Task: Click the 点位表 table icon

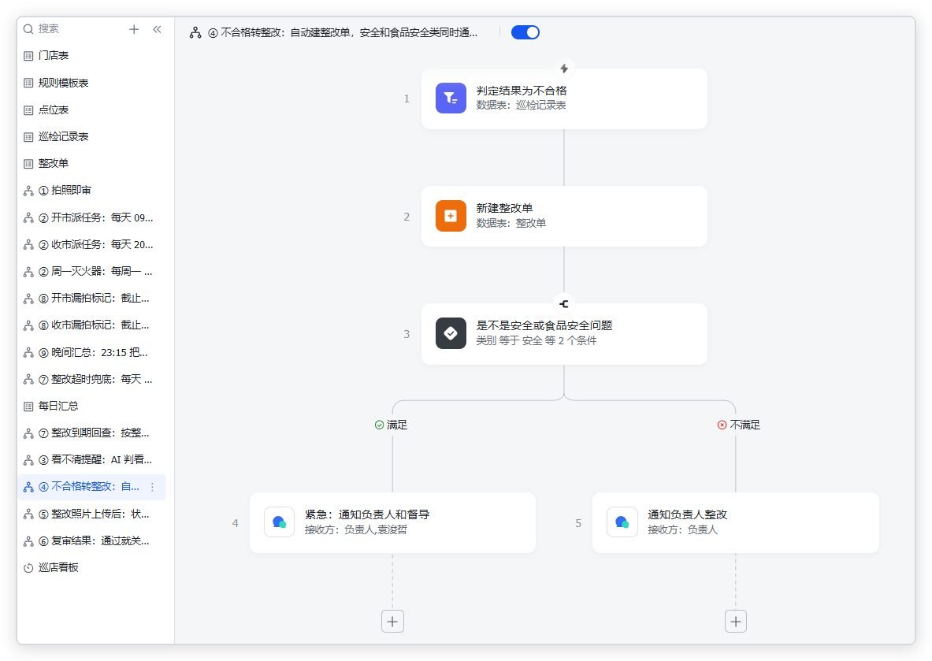Action: point(28,110)
